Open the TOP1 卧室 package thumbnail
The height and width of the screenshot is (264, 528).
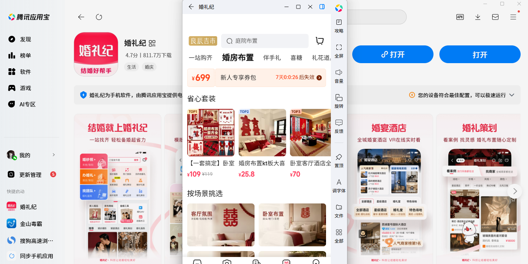click(x=211, y=133)
